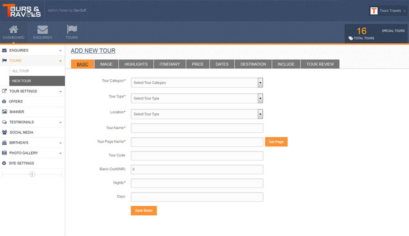Viewport: 409px width, 236px height.
Task: Click the Offers gift icon in sidebar
Action: click(x=4, y=102)
